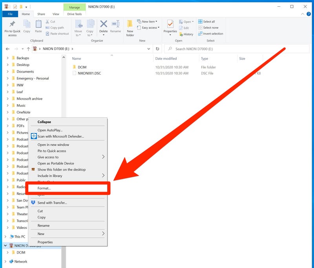Click the Refresh button next to address bar
314x268 pixels.
[157, 49]
